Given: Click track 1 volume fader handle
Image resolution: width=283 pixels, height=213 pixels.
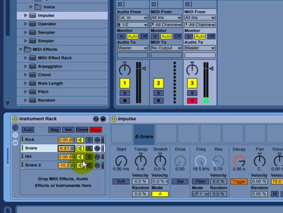Looking at the screenshot, I should click(x=144, y=69).
